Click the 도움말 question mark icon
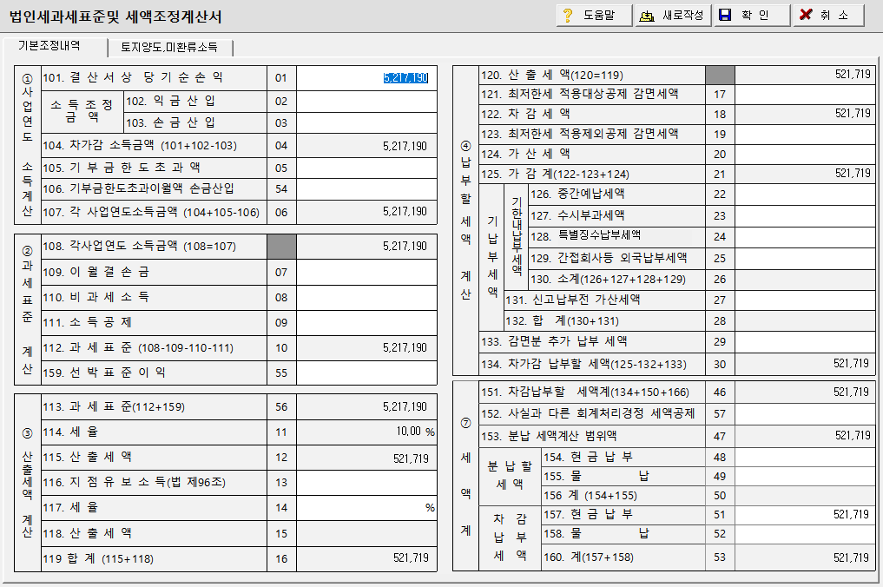883x587 pixels. click(568, 16)
